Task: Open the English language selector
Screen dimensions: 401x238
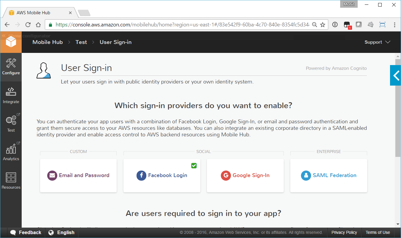Action: tap(61, 232)
